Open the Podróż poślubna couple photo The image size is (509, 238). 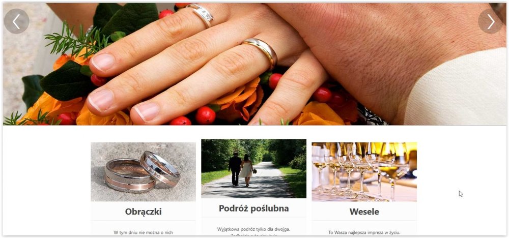click(253, 169)
